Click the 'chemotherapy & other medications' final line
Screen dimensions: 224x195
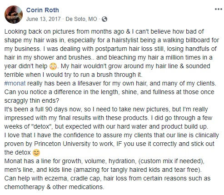tap(54, 187)
